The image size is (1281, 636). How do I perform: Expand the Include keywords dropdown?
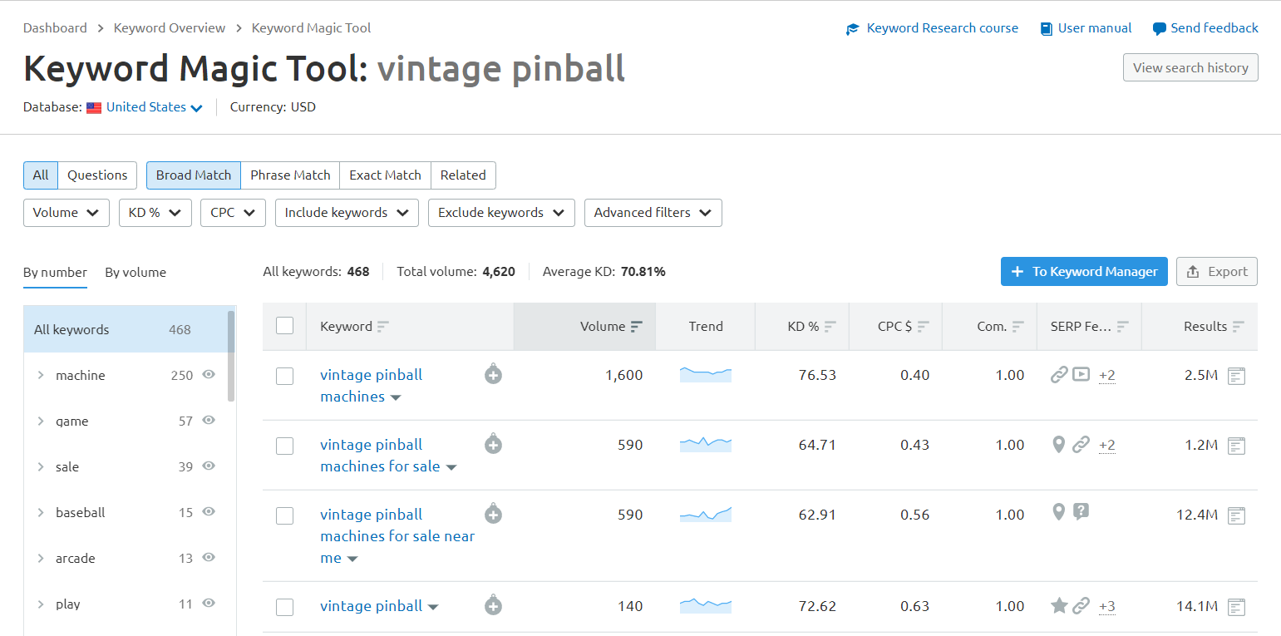click(x=346, y=213)
